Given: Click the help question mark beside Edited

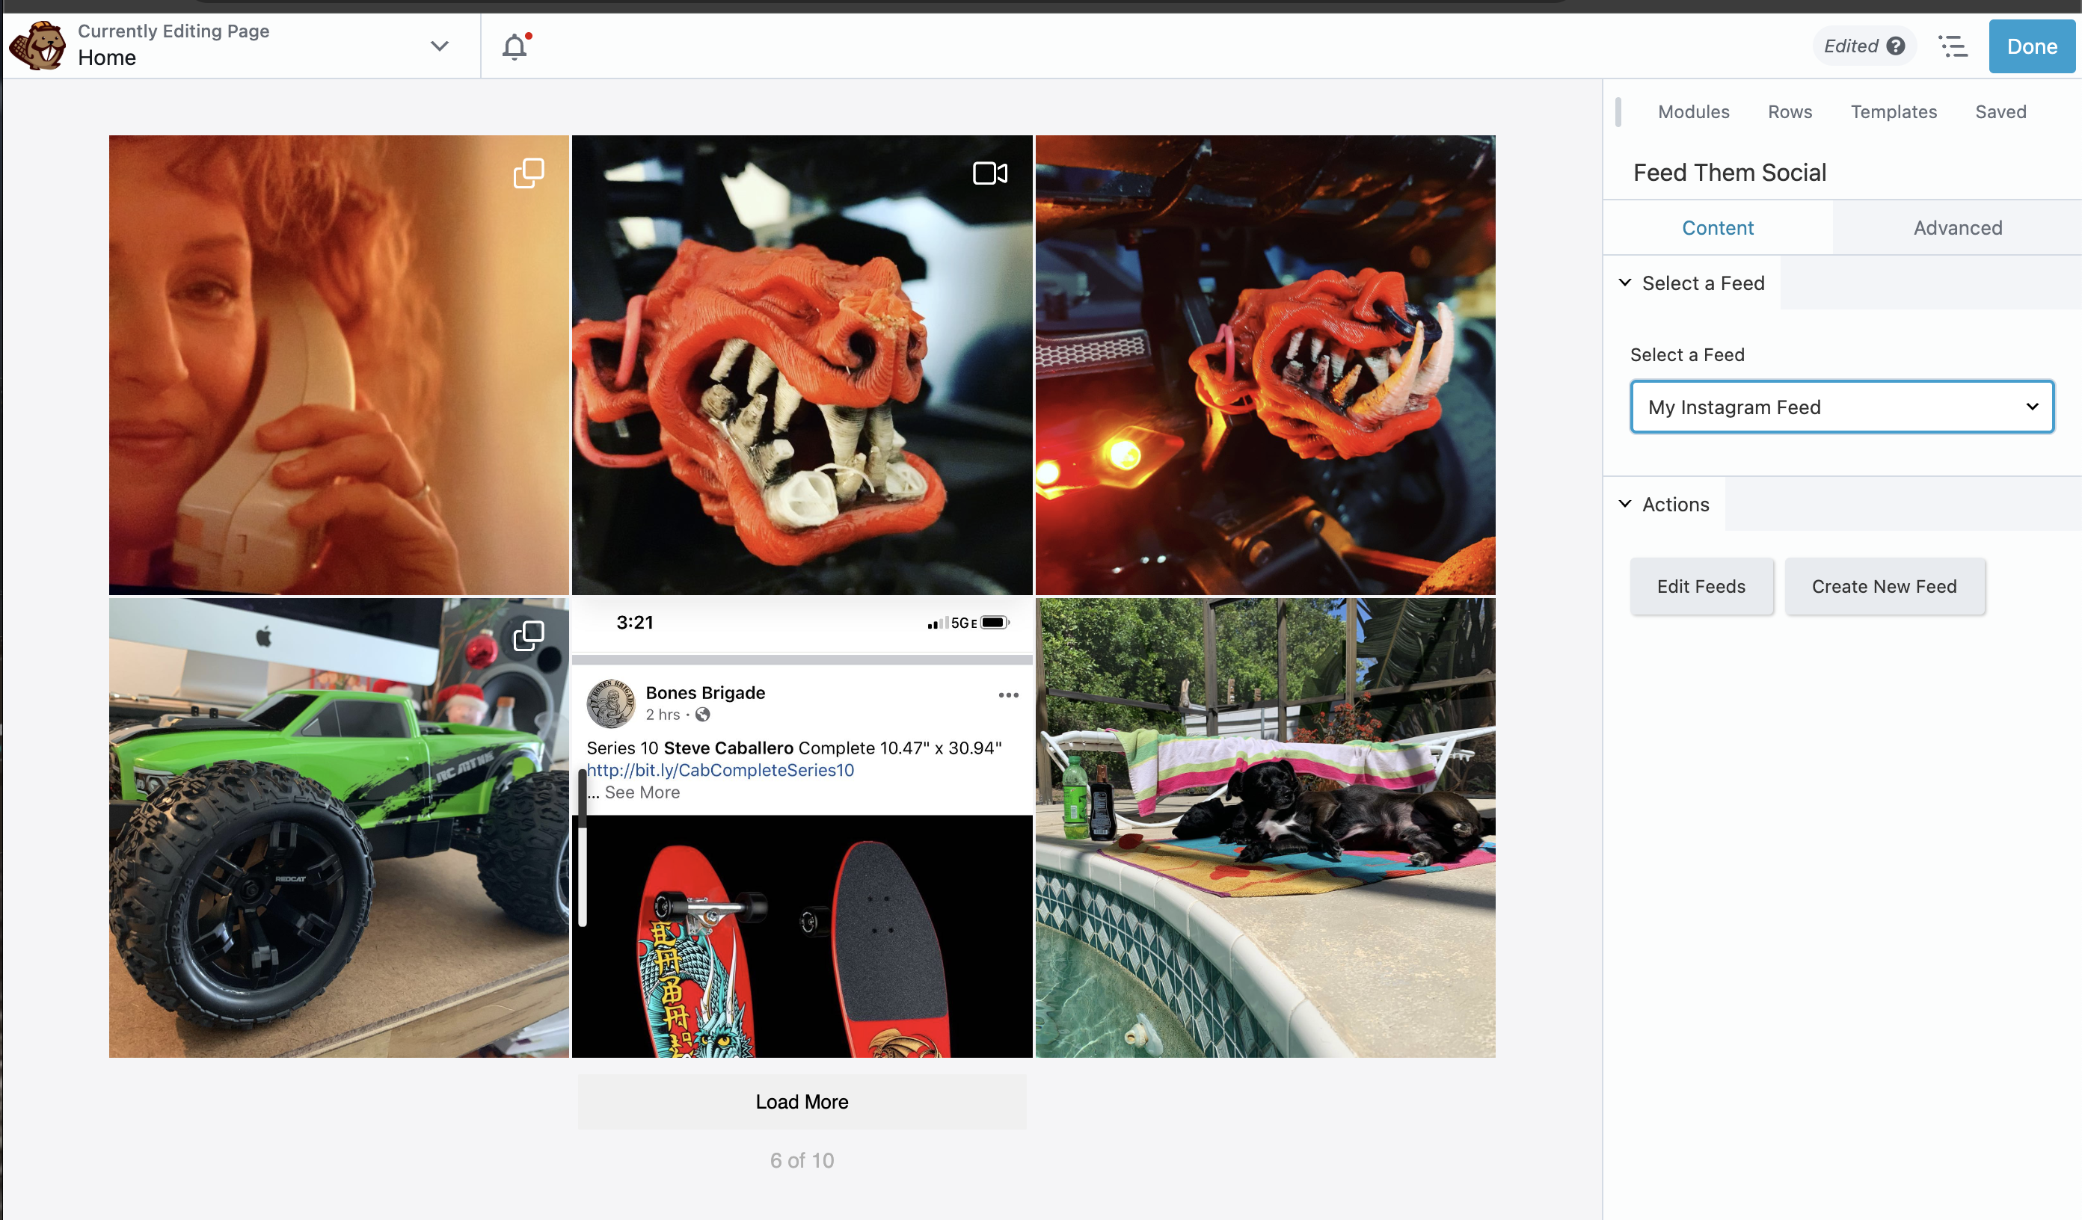Looking at the screenshot, I should point(1896,46).
